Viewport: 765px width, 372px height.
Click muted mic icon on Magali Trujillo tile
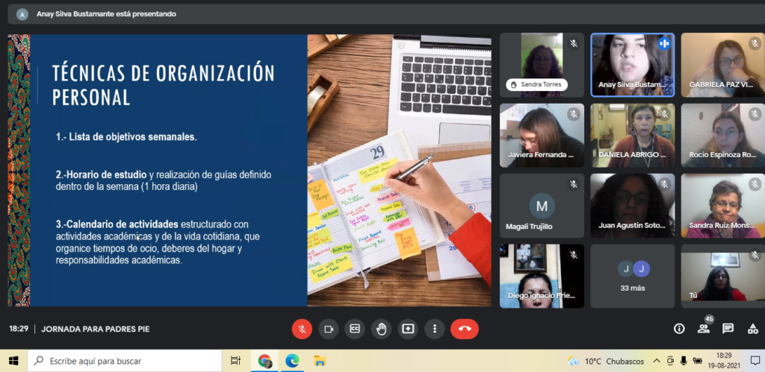pos(573,184)
